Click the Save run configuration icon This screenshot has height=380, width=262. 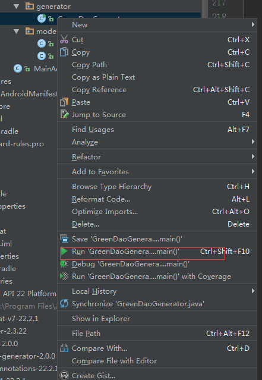click(x=64, y=238)
